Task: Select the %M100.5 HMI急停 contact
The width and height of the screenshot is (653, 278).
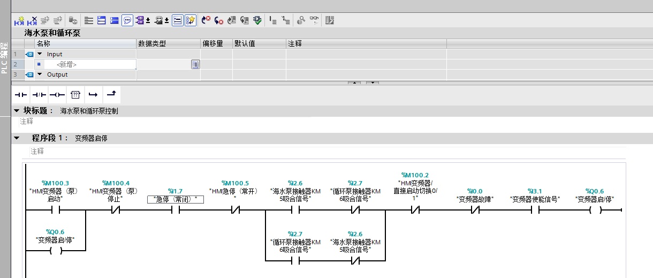Action: coord(235,210)
